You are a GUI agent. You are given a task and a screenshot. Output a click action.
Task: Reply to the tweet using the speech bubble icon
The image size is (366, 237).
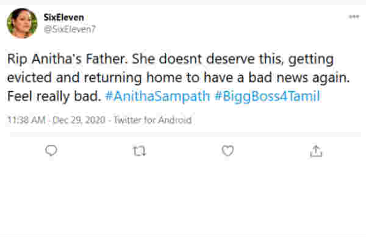pos(51,151)
